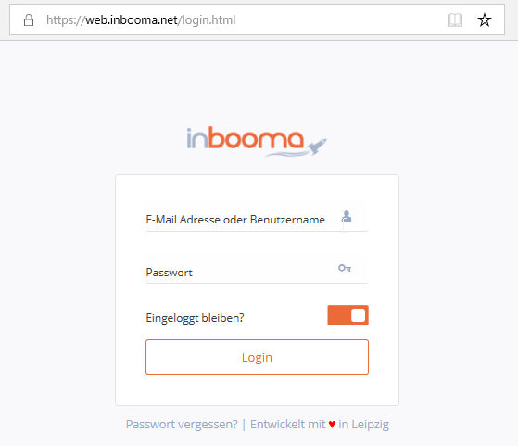
Task: Follow the 'Entwickelt mit' footer link
Action: (288, 424)
